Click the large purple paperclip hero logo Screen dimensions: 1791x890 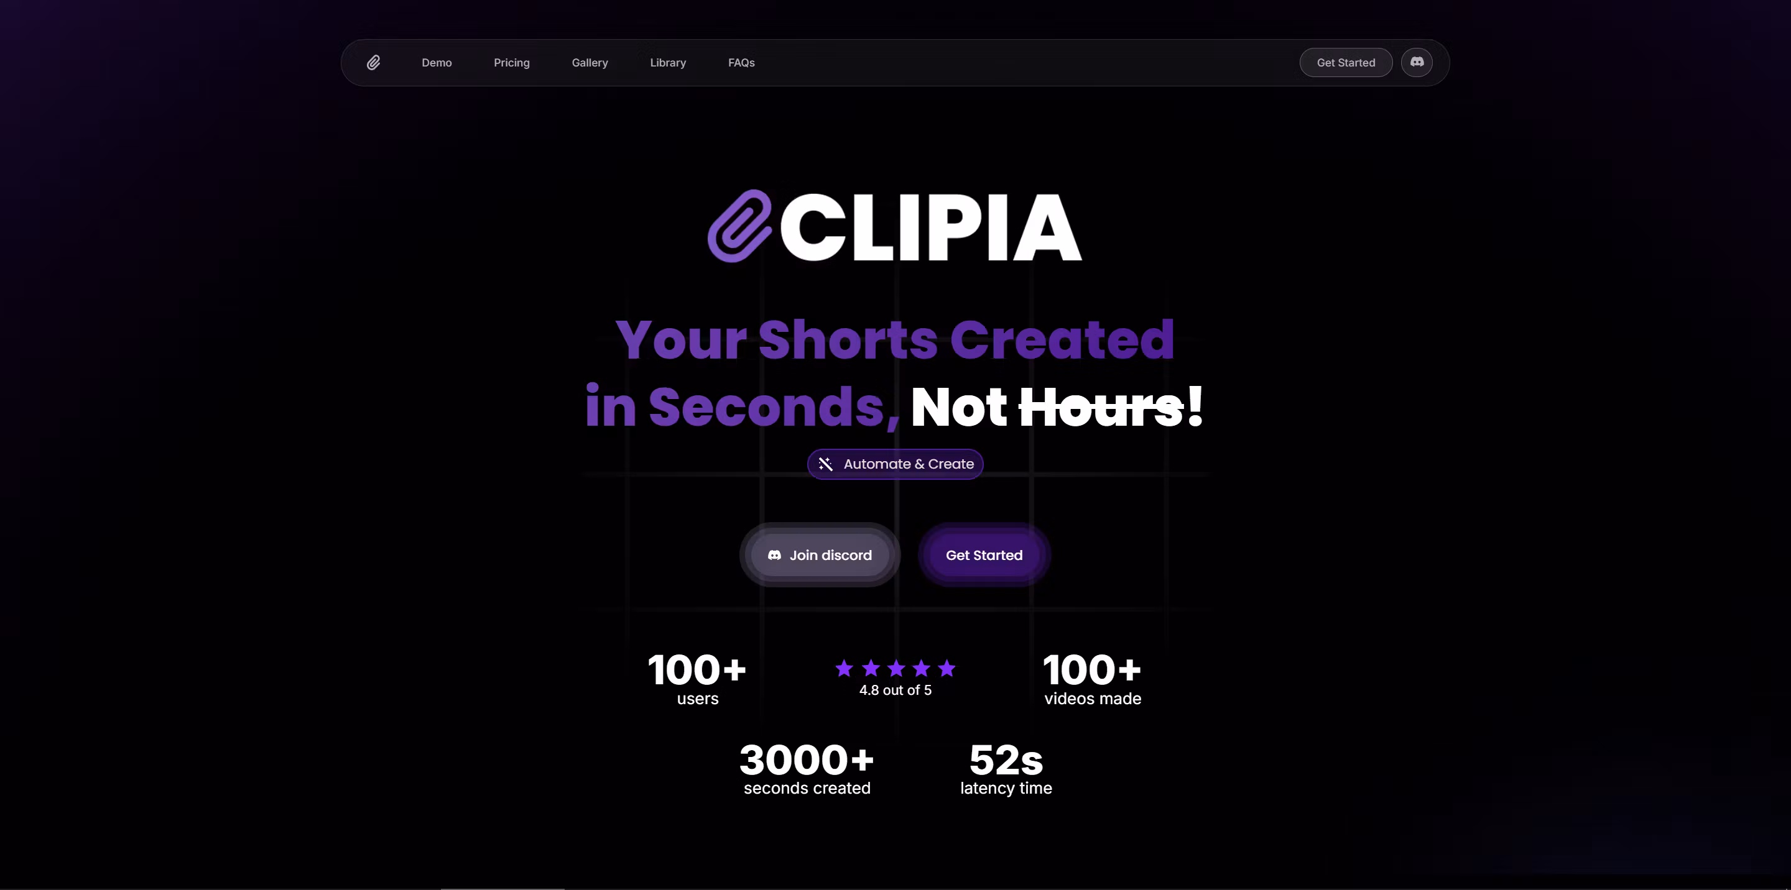[740, 226]
